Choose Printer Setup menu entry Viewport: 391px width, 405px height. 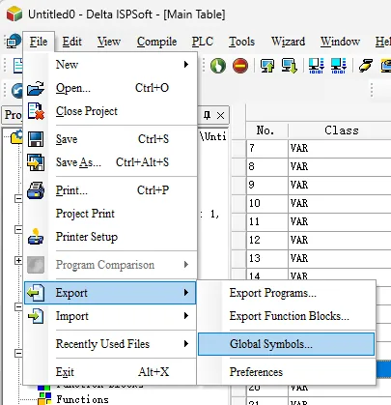(x=110, y=237)
